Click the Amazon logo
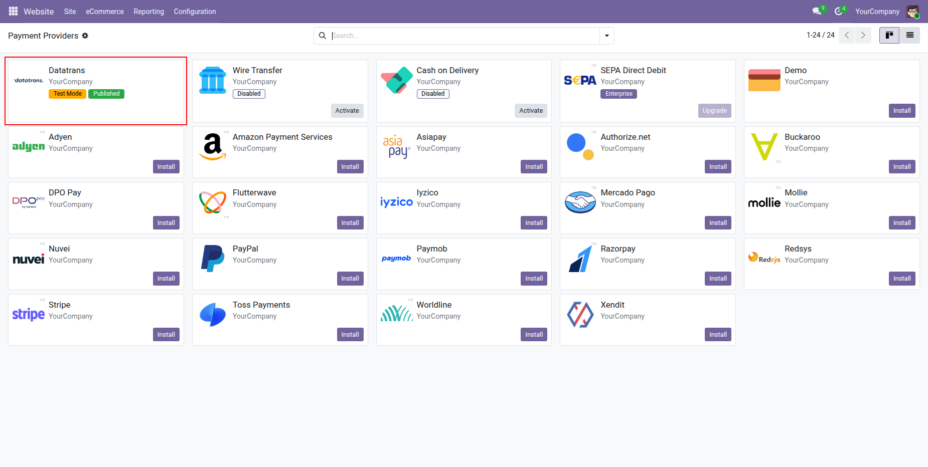This screenshot has height=467, width=928. [x=213, y=146]
